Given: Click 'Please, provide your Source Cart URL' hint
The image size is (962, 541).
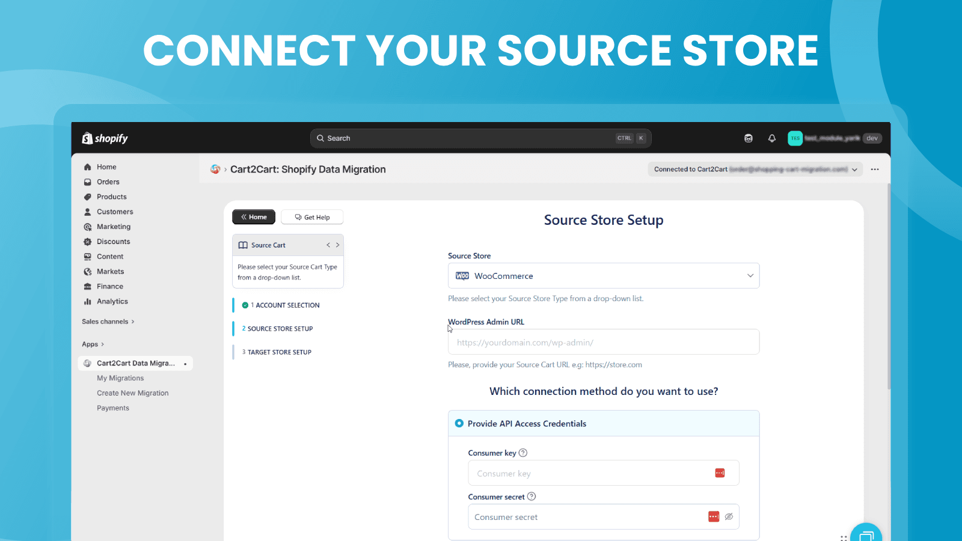Looking at the screenshot, I should pyautogui.click(x=545, y=365).
